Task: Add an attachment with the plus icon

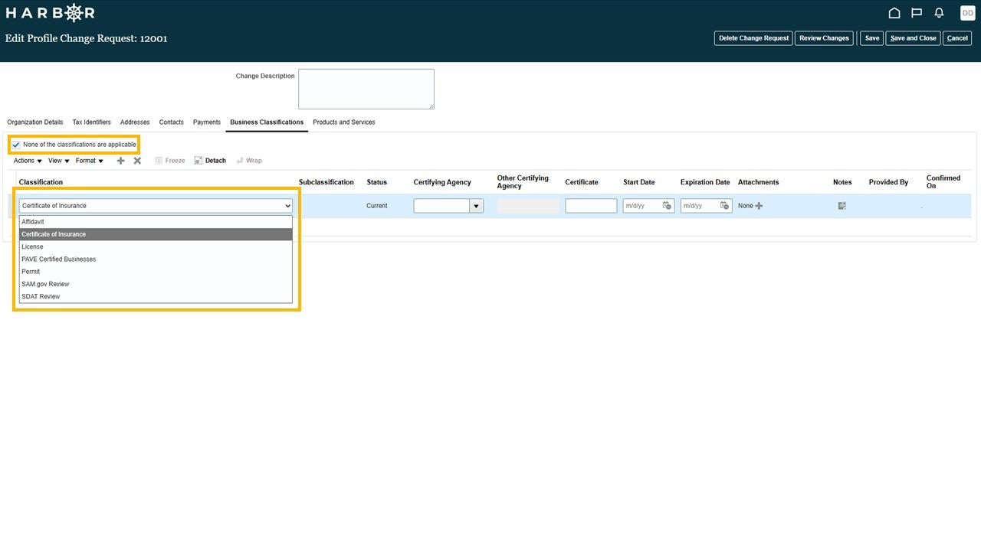Action: pos(759,206)
